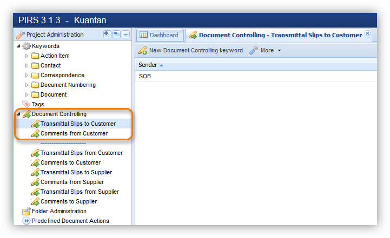Click the Document folder icon
Screen dimensions: 390x238
click(x=35, y=94)
